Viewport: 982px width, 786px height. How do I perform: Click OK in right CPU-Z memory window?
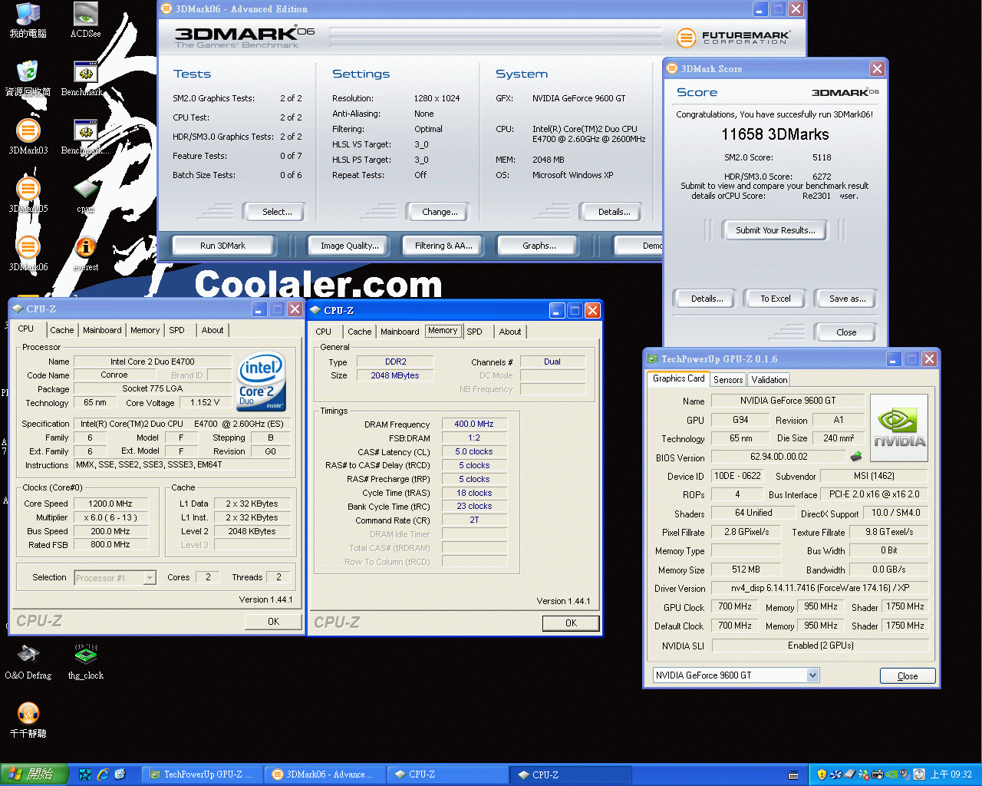click(x=571, y=623)
